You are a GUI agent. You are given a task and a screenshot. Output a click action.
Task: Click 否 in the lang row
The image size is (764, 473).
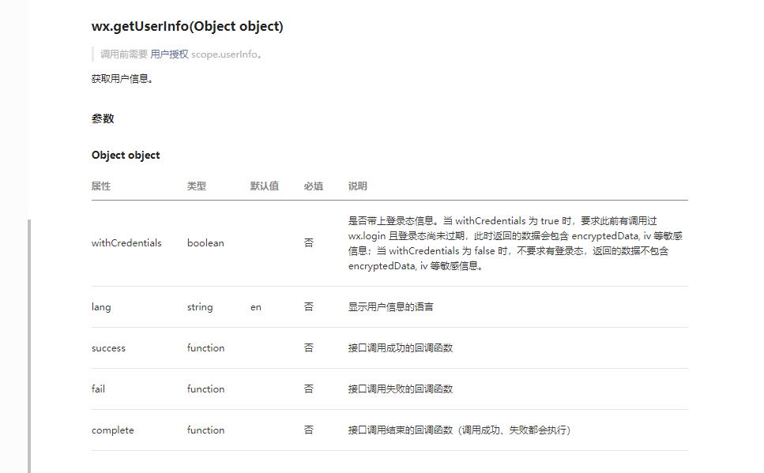[309, 306]
